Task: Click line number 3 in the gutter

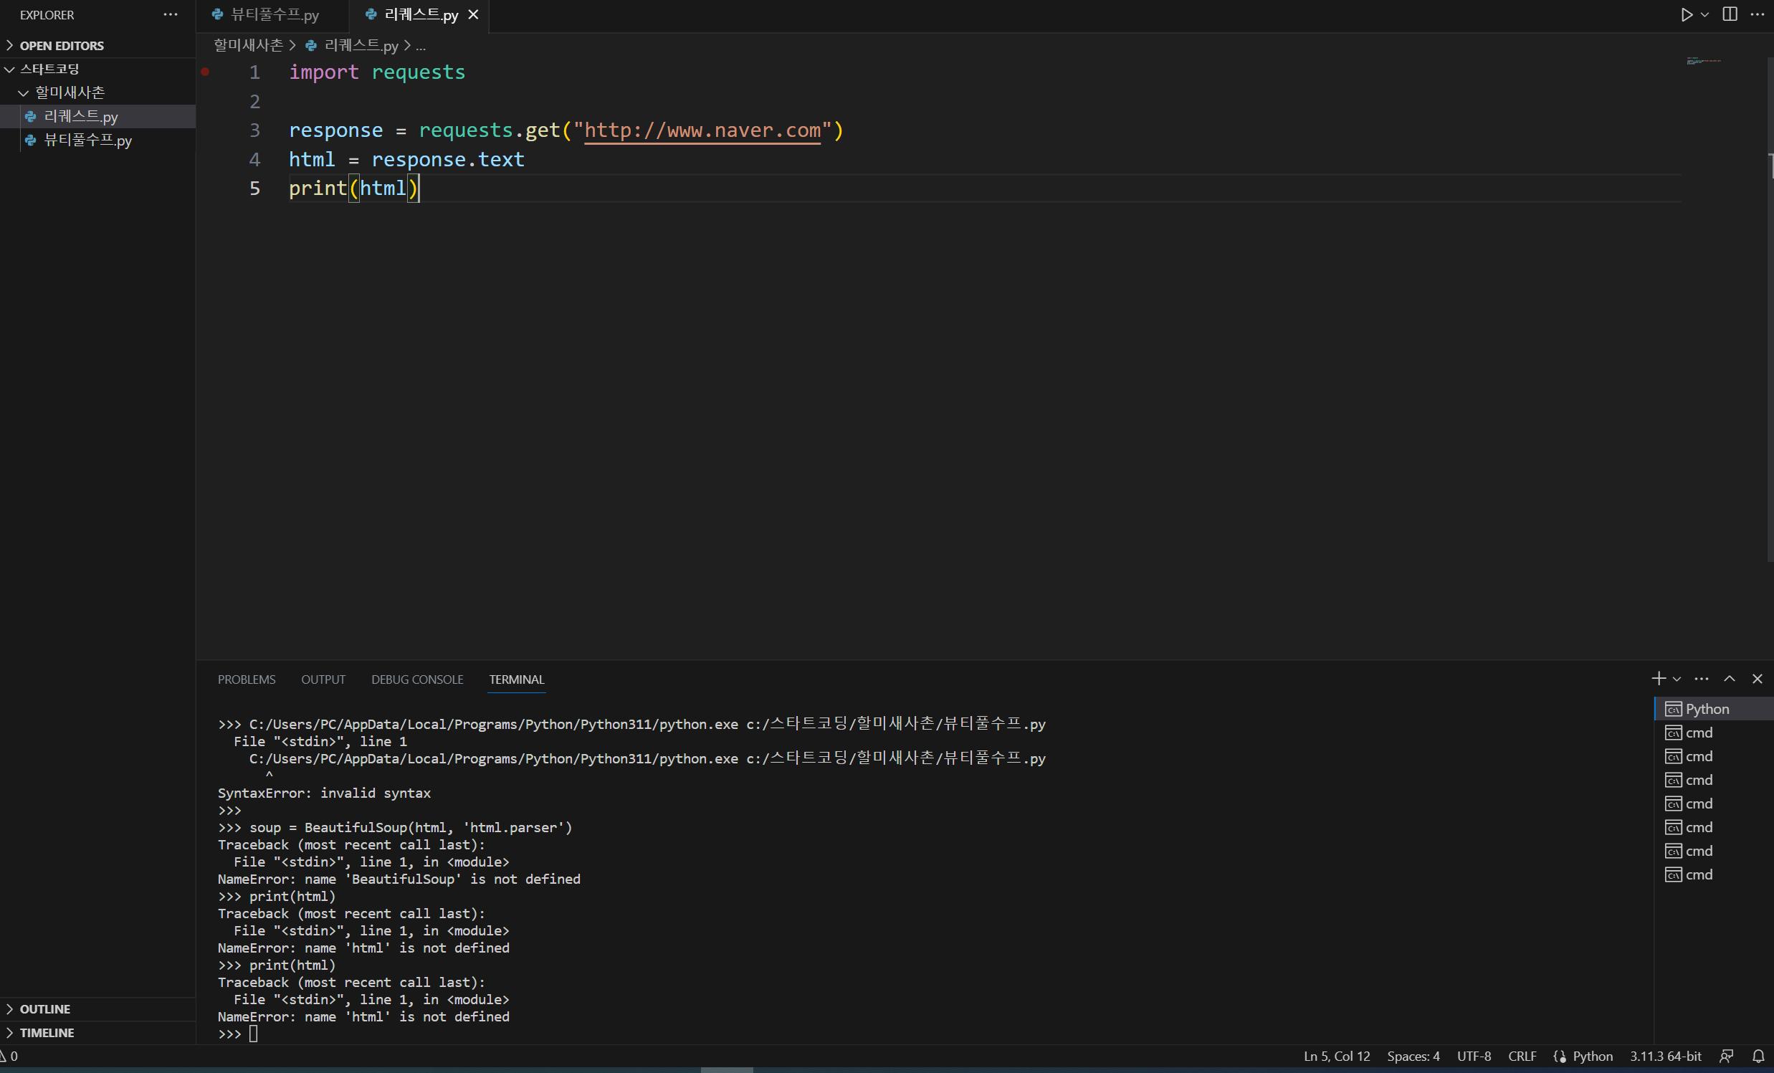Action: [254, 130]
